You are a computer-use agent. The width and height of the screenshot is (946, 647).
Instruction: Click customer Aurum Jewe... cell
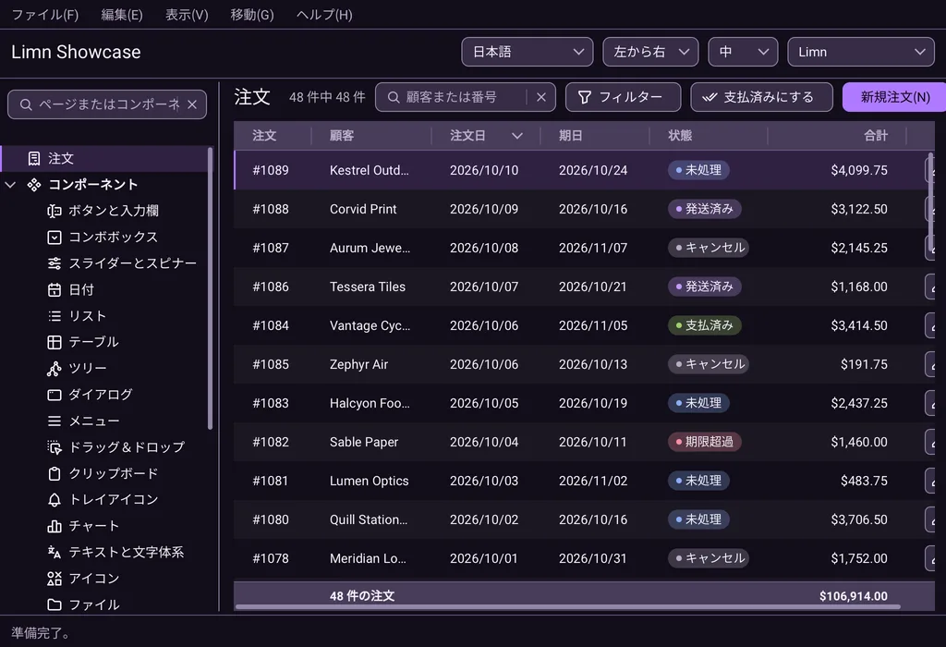370,248
